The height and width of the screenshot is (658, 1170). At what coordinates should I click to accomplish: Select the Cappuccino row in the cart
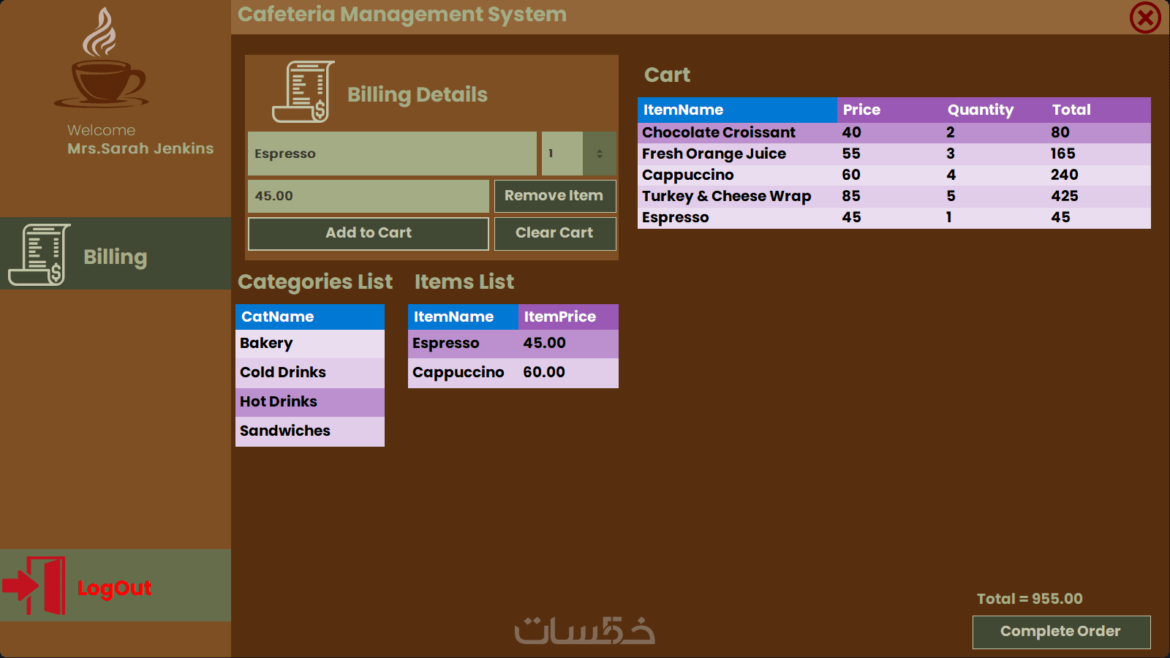point(894,175)
